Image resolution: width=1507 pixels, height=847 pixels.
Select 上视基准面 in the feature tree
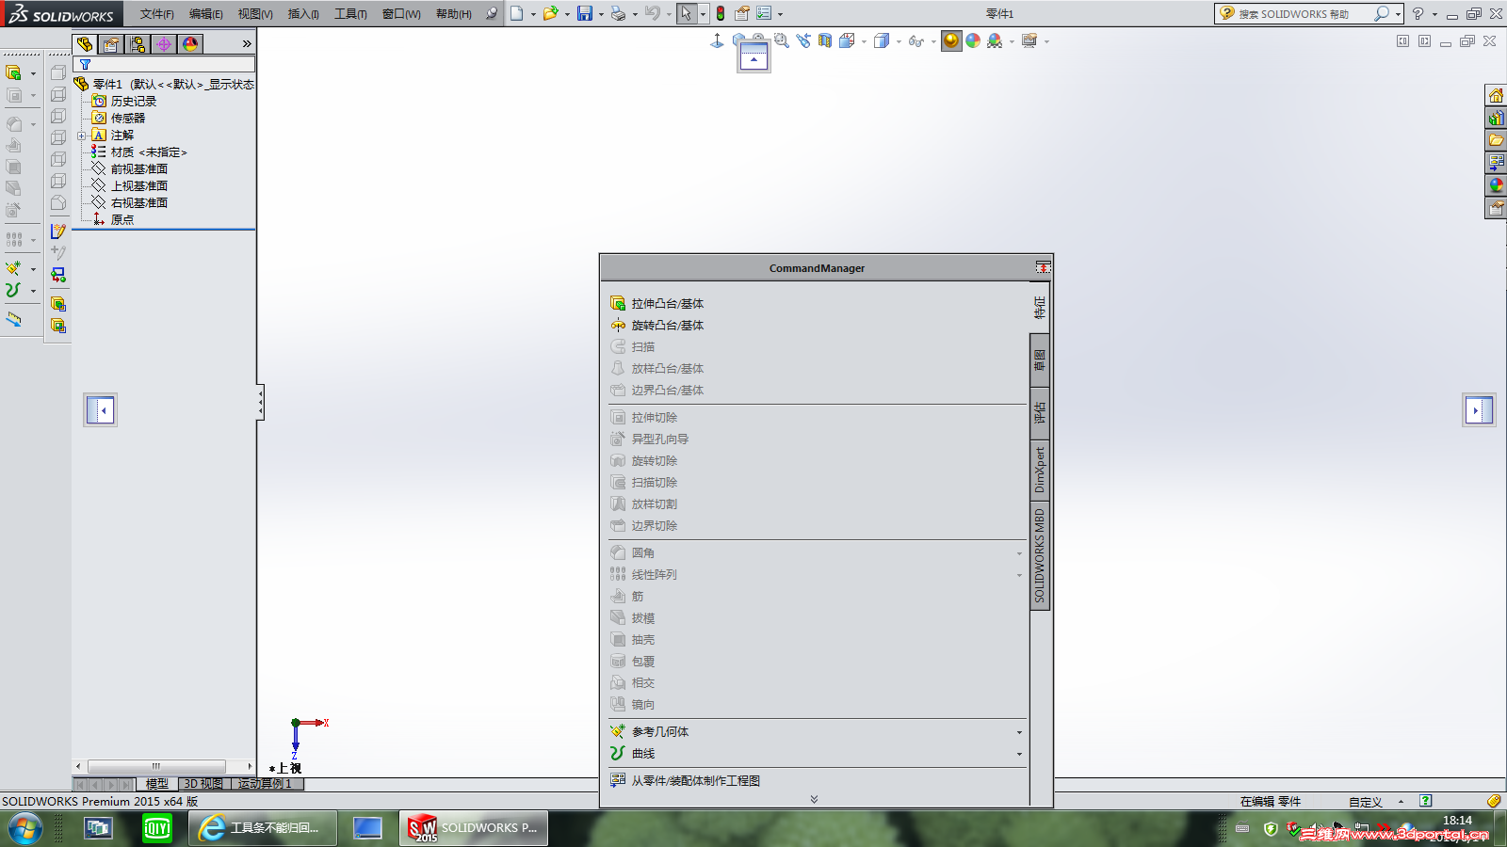coord(138,186)
